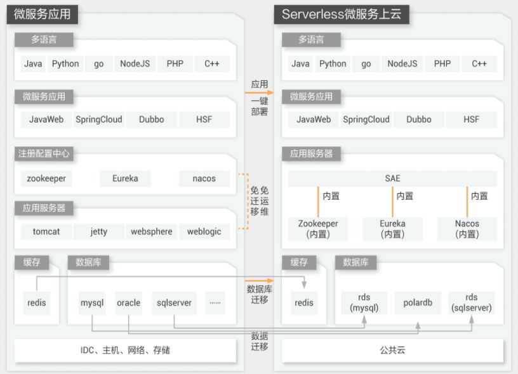
Task: Select the SAE bar
Action: coord(392,178)
